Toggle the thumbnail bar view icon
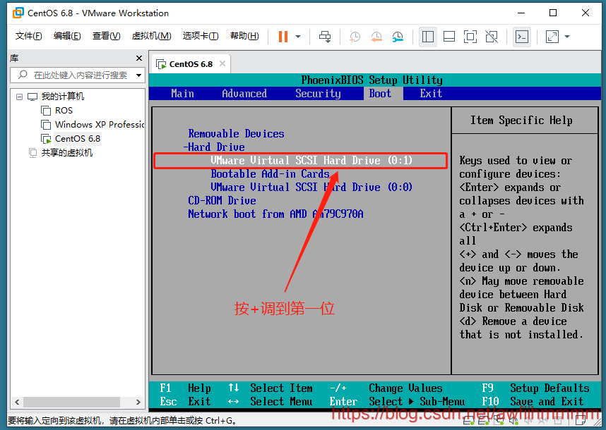 [x=449, y=37]
